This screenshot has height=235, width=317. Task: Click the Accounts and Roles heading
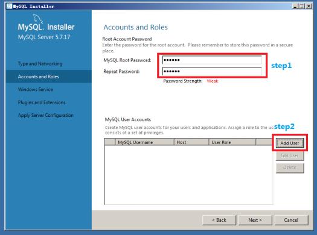[135, 27]
